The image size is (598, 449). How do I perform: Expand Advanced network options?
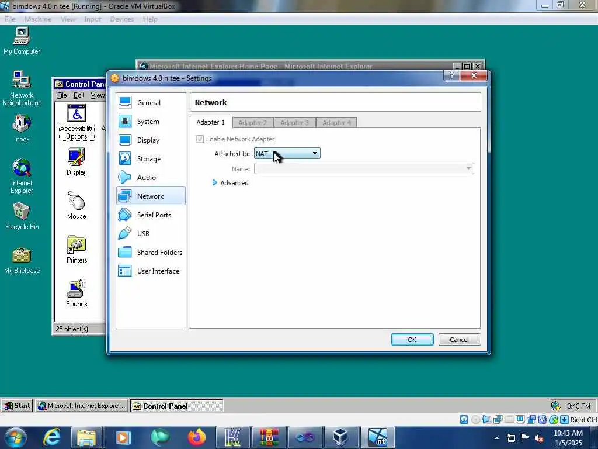point(230,183)
